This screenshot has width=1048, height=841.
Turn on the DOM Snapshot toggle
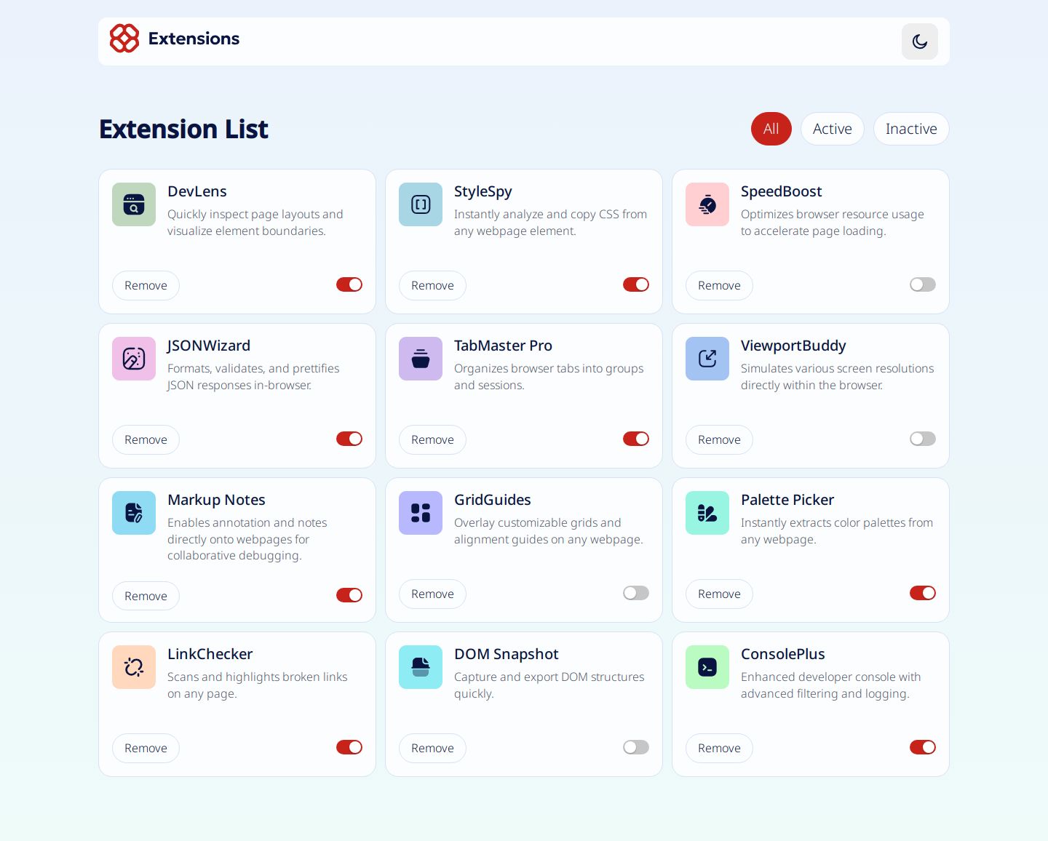tap(635, 747)
